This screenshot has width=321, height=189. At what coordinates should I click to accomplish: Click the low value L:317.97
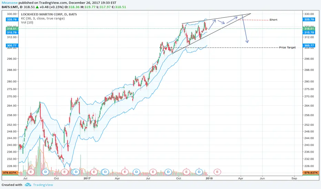coord(104,7)
